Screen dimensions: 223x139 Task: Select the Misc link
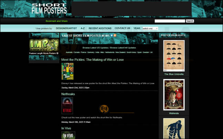point(102,52)
